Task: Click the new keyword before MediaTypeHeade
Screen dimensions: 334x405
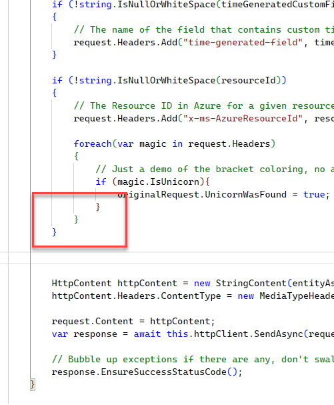Action: (x=246, y=296)
